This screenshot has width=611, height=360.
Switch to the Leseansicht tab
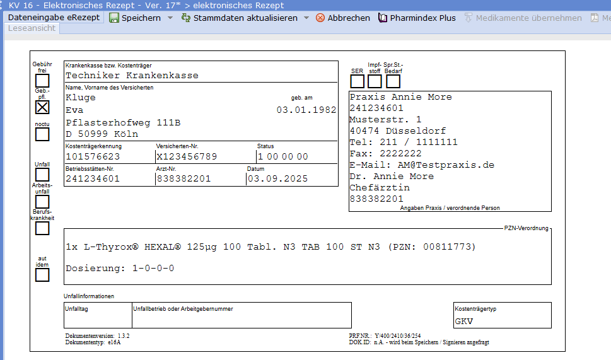tap(32, 28)
